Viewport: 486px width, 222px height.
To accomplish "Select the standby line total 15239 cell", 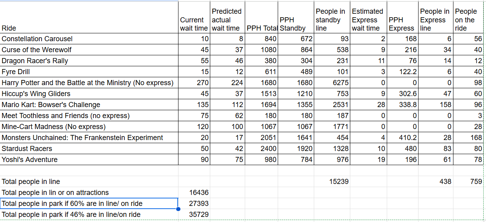I will [332, 182].
